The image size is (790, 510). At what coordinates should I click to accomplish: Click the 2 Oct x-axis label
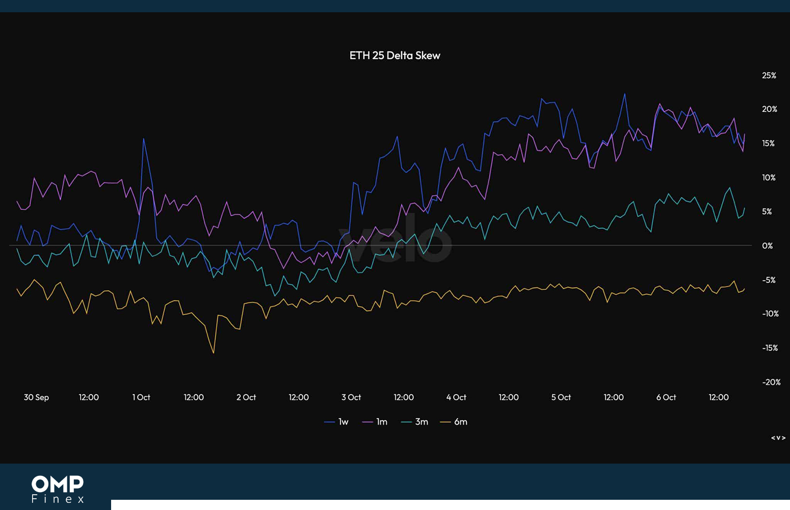246,397
